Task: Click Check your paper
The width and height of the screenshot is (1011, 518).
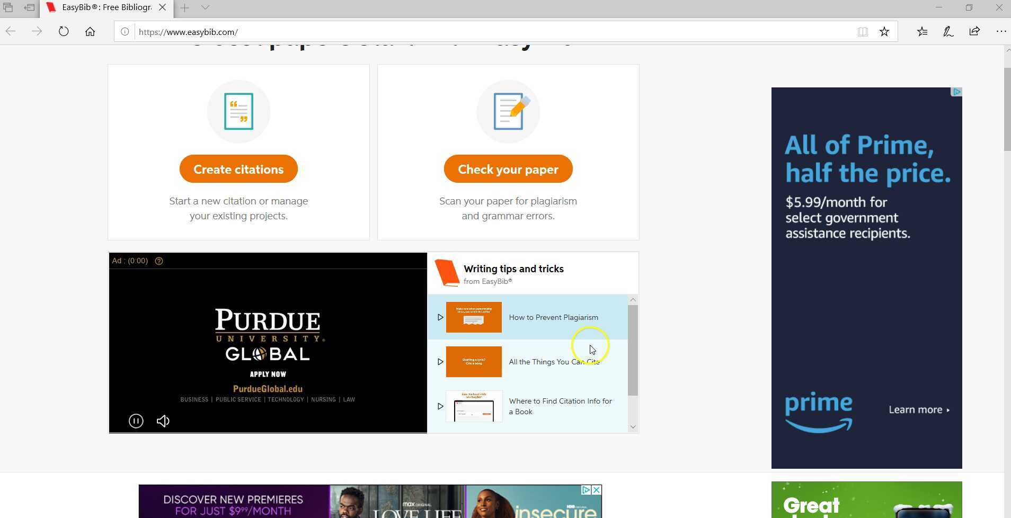Action: 507,168
